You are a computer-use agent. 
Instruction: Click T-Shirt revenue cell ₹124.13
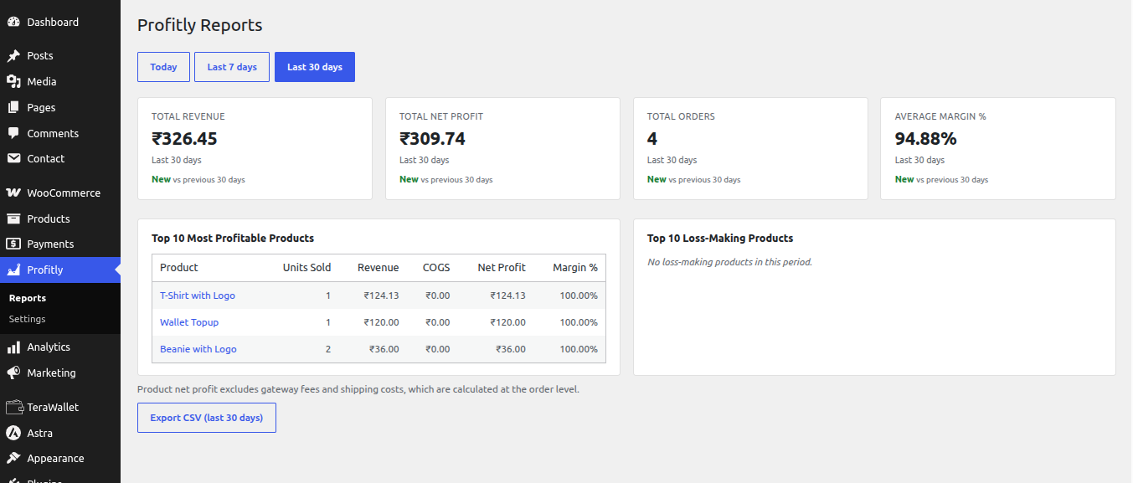pos(381,295)
